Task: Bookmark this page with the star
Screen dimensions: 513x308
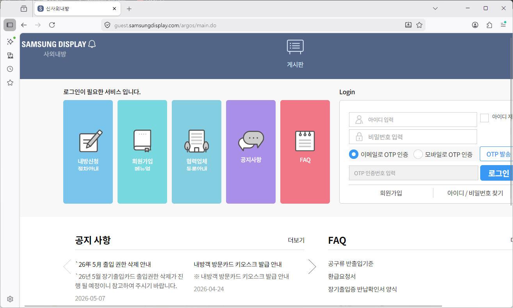Action: pos(419,25)
